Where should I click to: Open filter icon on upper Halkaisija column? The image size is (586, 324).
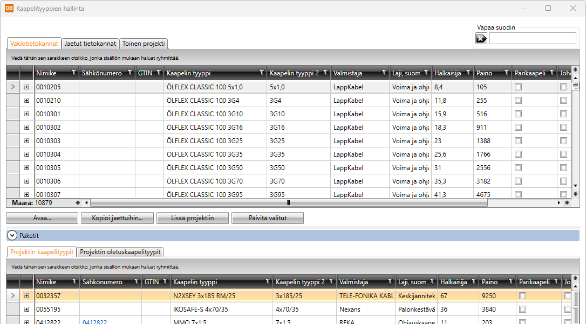(467, 73)
